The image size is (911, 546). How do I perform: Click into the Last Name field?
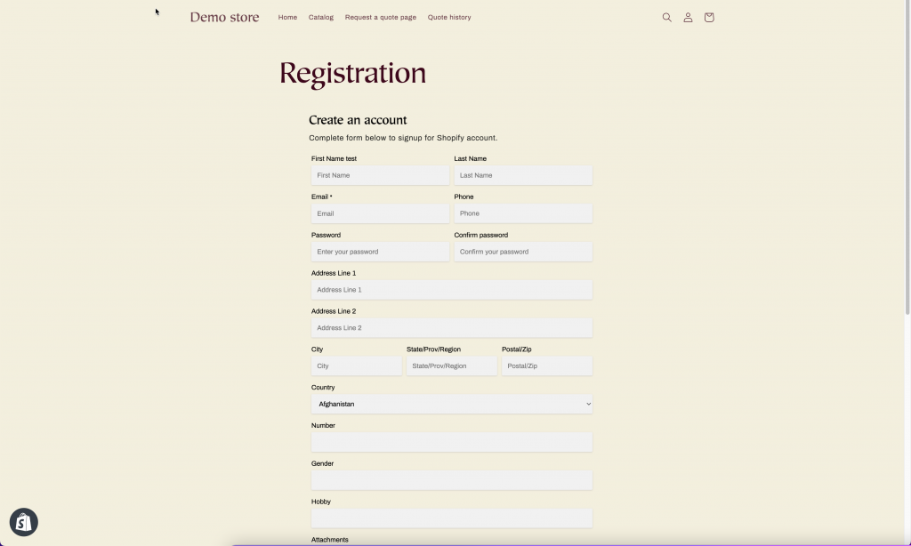pyautogui.click(x=523, y=176)
